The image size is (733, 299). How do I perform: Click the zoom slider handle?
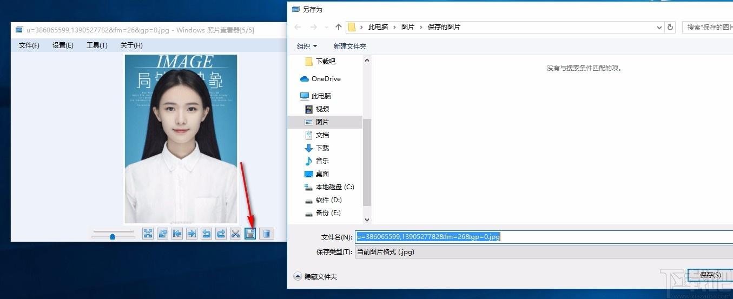click(113, 236)
